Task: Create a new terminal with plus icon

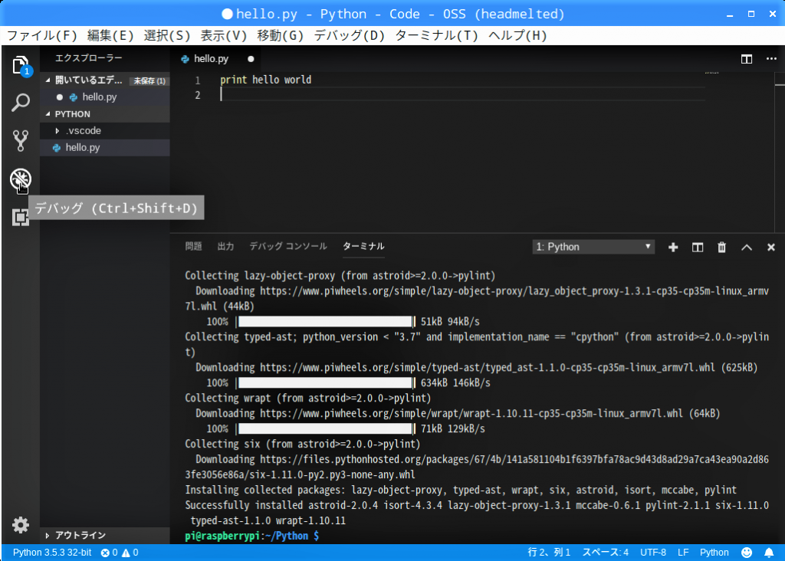Action: [673, 248]
